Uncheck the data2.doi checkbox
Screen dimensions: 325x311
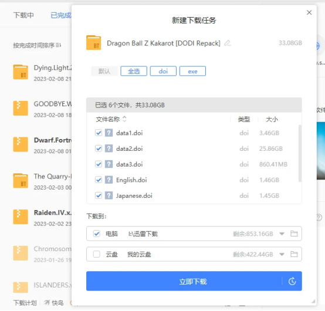(99, 148)
